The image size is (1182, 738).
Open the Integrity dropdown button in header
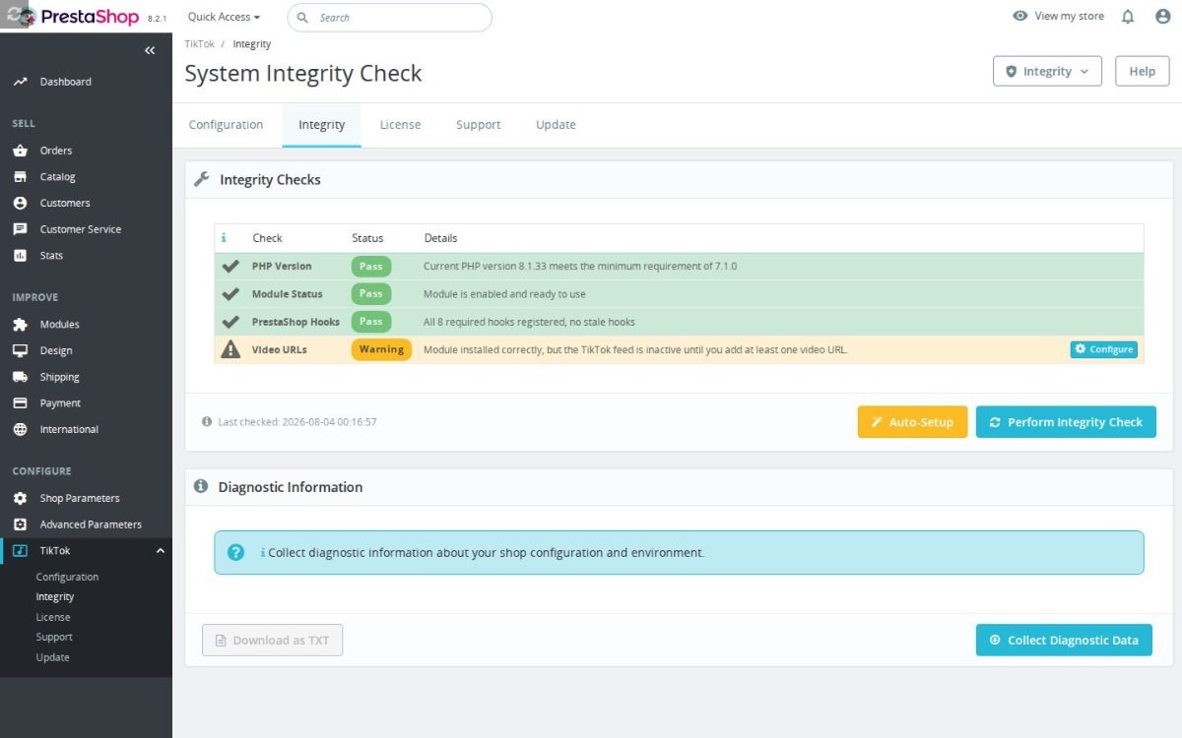(x=1047, y=72)
